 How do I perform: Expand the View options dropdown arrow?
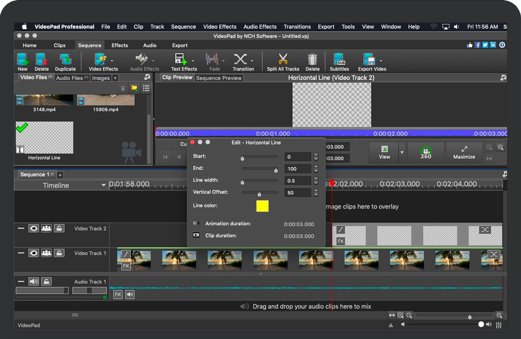click(401, 152)
